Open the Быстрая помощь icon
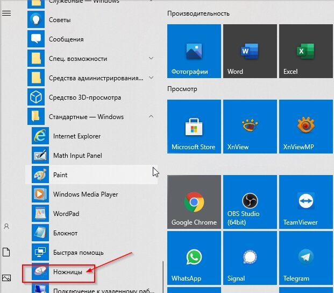Viewport: 334px width, 293px height. [x=40, y=253]
